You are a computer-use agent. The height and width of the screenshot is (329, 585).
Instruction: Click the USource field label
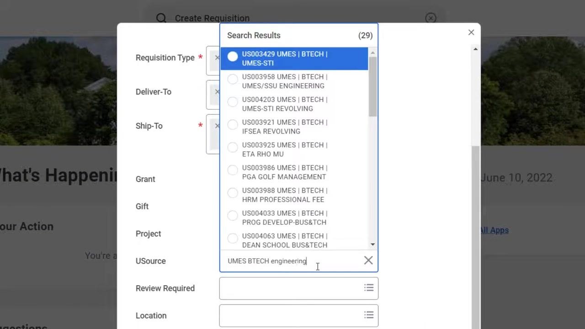click(151, 261)
